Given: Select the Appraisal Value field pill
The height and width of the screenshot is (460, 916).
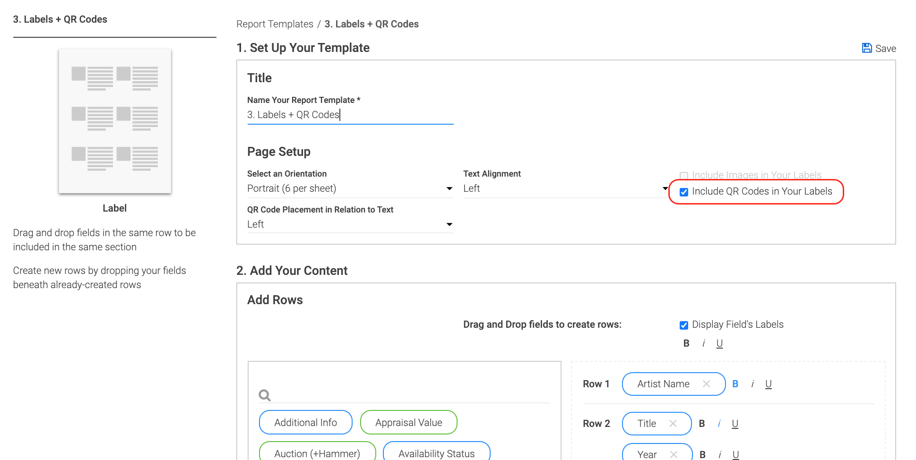Looking at the screenshot, I should point(408,422).
